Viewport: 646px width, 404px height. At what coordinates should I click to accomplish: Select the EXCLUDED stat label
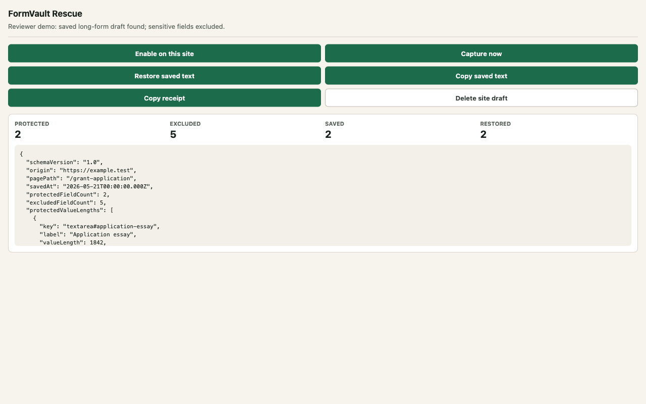pyautogui.click(x=185, y=124)
